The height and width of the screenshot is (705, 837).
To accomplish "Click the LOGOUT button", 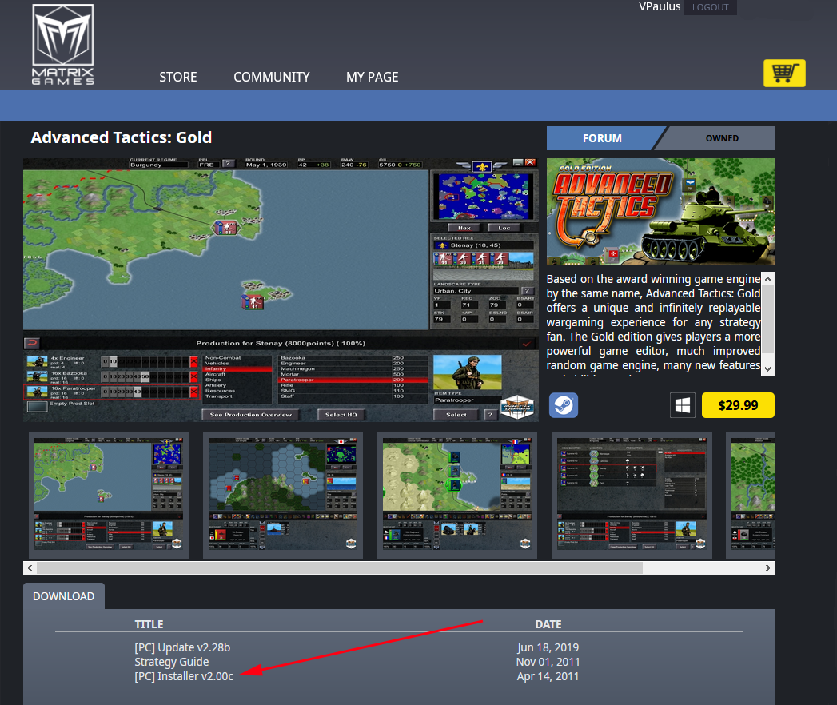I will [x=710, y=7].
